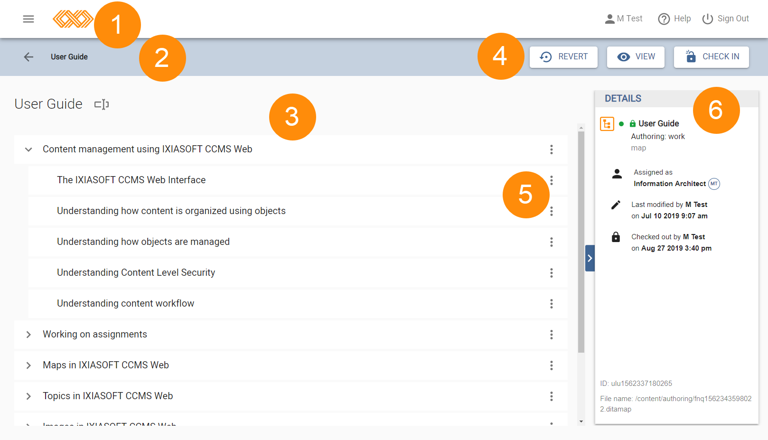The image size is (768, 440).
Task: Click the File name path text
Action: [x=676, y=404]
